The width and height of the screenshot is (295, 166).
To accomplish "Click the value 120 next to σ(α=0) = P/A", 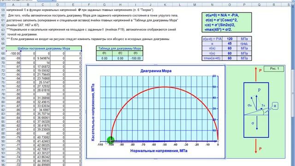I will (x=230, y=39).
